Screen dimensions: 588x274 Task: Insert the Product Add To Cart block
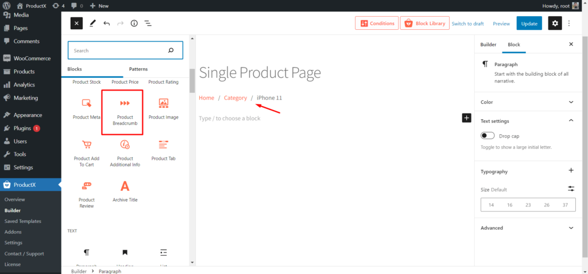[x=87, y=154]
